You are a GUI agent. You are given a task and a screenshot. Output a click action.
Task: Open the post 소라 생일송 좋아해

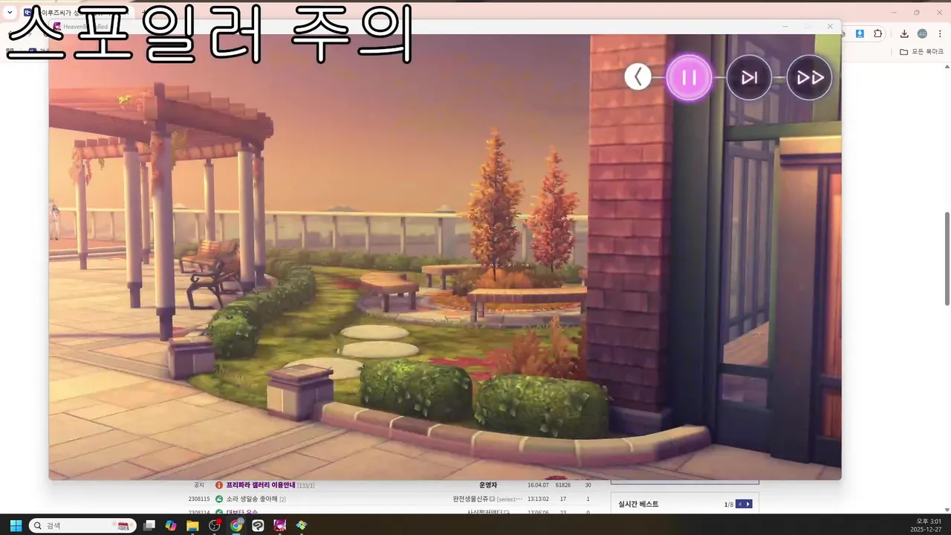click(252, 499)
